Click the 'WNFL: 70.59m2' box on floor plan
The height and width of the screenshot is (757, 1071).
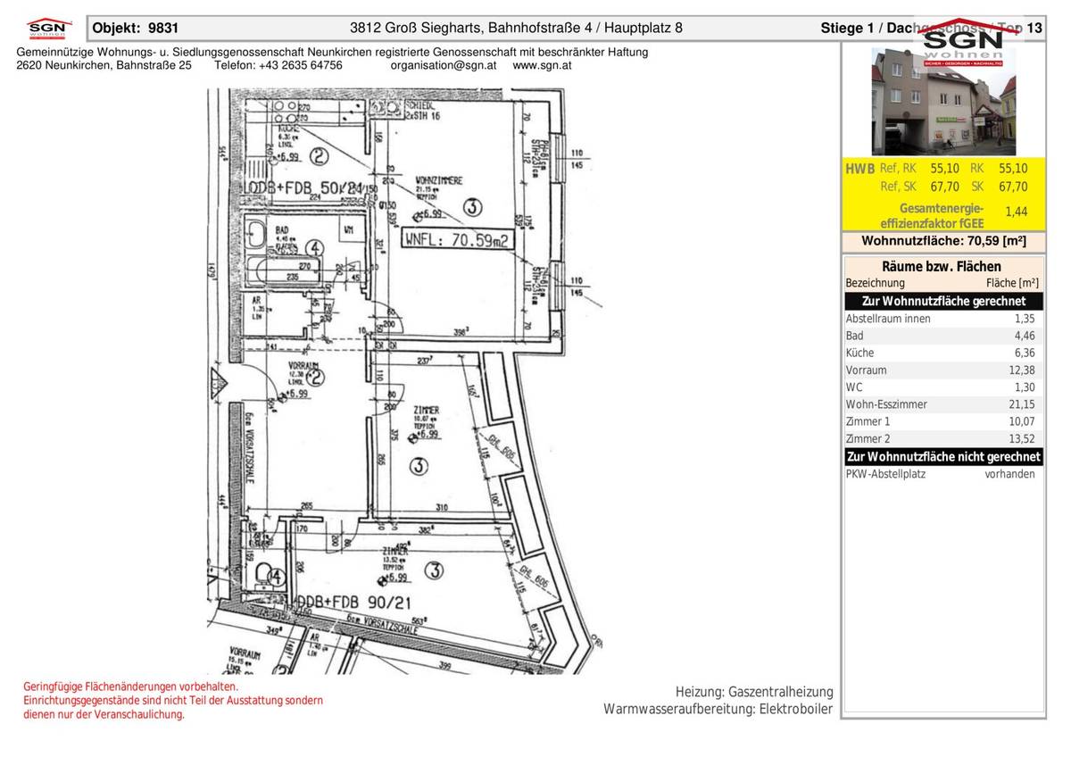[x=456, y=239]
